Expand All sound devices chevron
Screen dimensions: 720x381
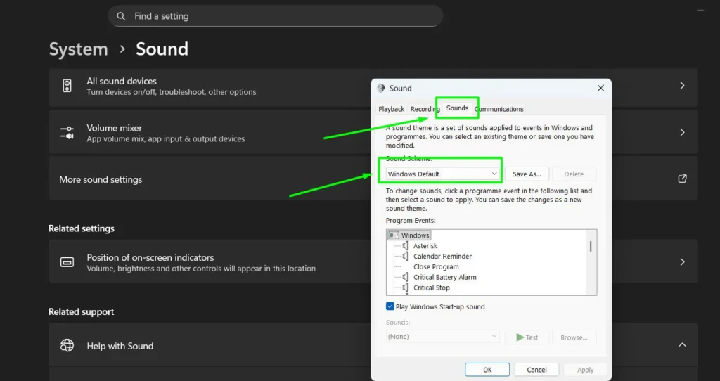click(682, 86)
